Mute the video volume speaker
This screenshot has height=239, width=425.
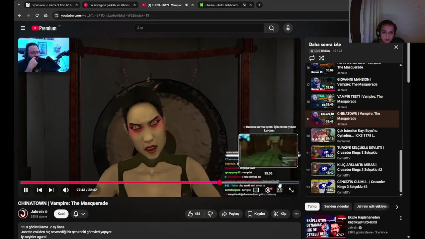[x=66, y=190]
